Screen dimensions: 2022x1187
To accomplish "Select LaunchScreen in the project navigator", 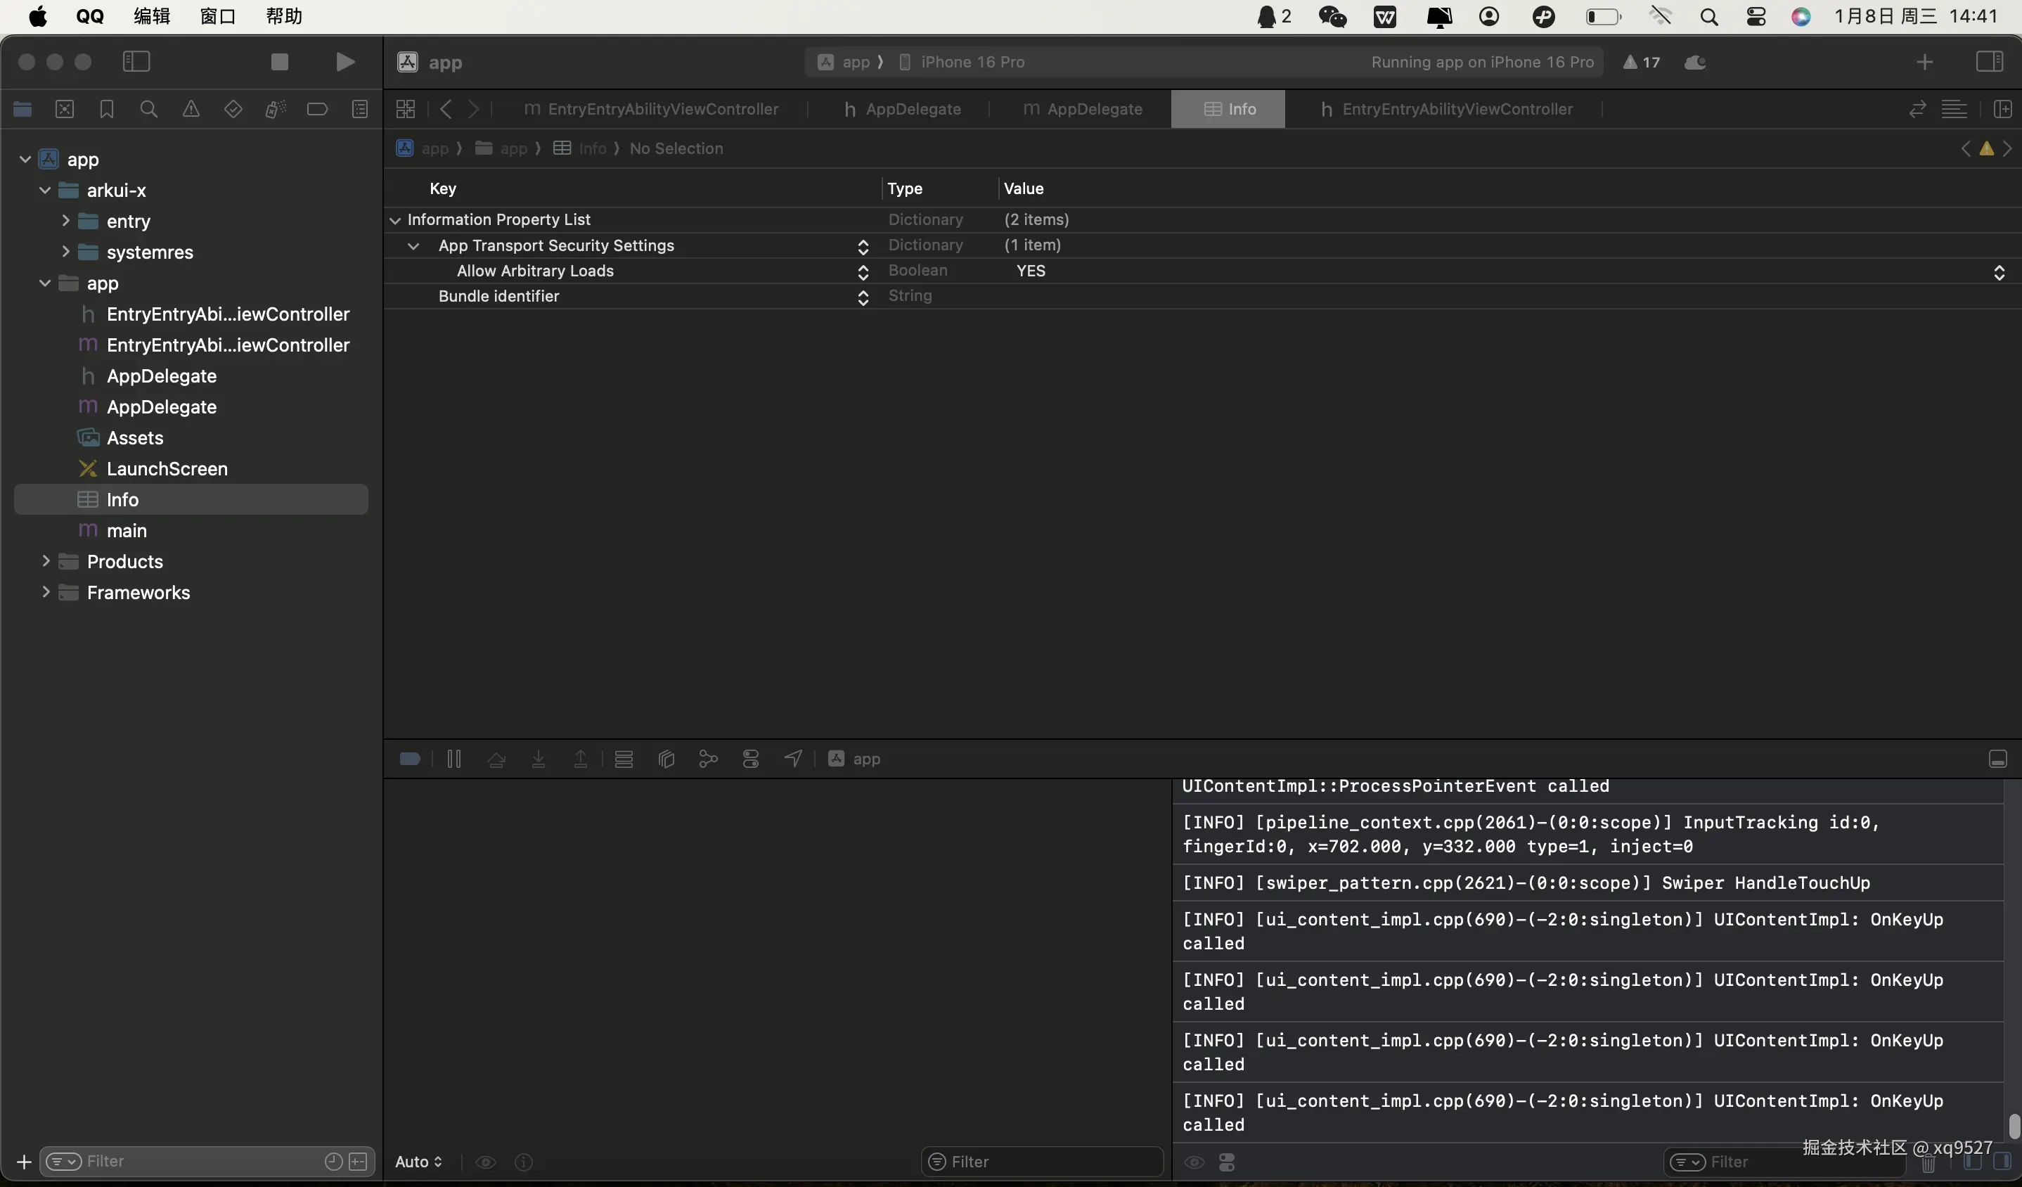I will (x=167, y=469).
